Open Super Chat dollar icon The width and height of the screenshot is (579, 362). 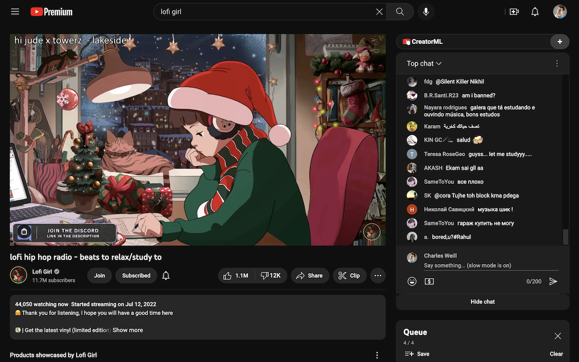429,281
